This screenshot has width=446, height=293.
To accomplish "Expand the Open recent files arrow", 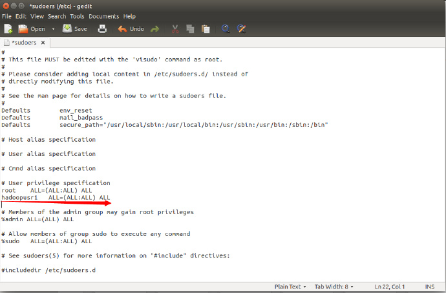I will (x=53, y=29).
